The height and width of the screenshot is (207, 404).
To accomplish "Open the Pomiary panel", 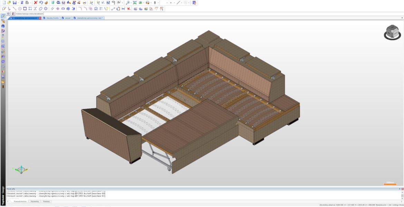I will tap(46, 201).
